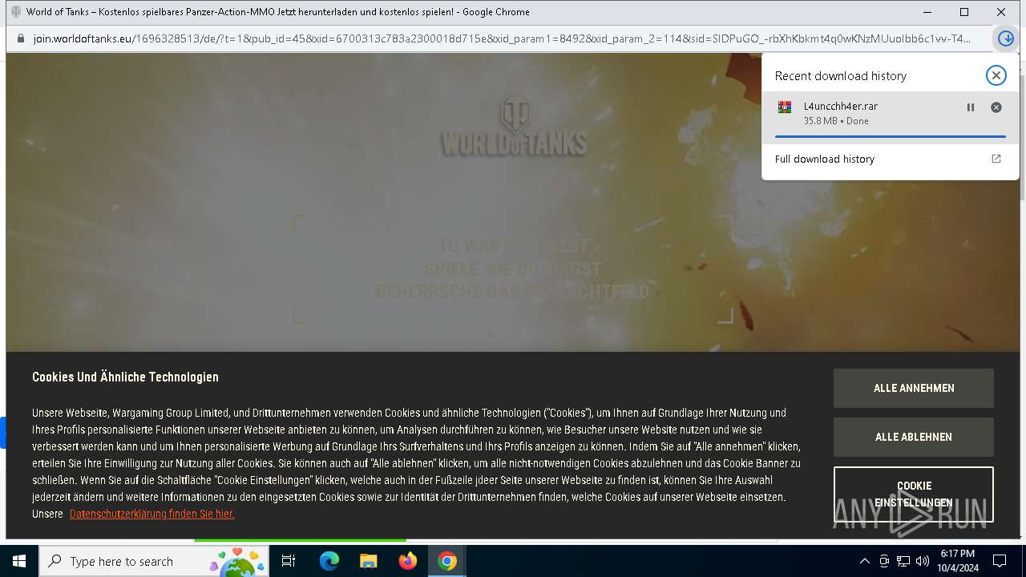
Task: Click the network tray icon
Action: click(x=903, y=561)
